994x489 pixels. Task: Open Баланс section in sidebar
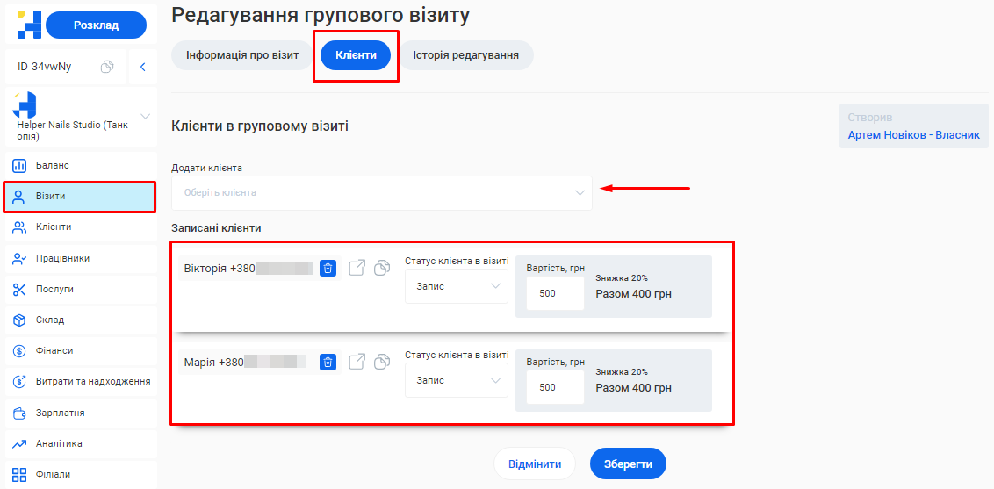pyautogui.click(x=53, y=166)
